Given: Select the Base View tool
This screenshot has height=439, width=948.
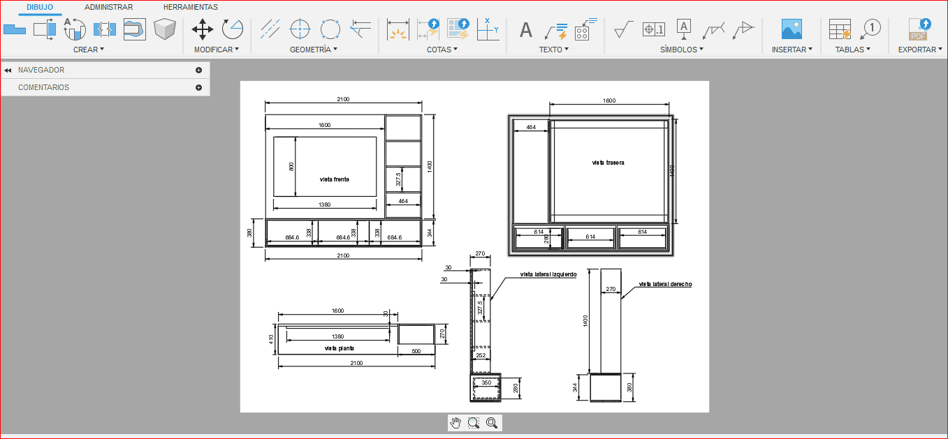Looking at the screenshot, I should tap(14, 29).
